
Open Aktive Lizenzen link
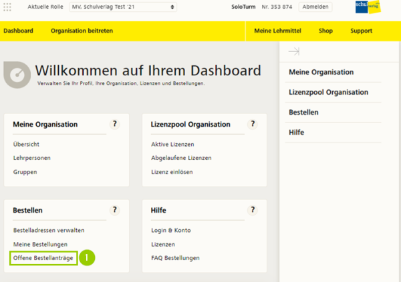tap(172, 144)
